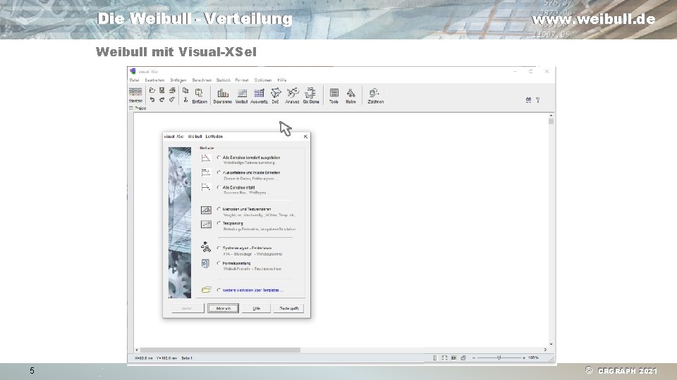
Task: Click the binoculars search icon
Action: coord(528,99)
